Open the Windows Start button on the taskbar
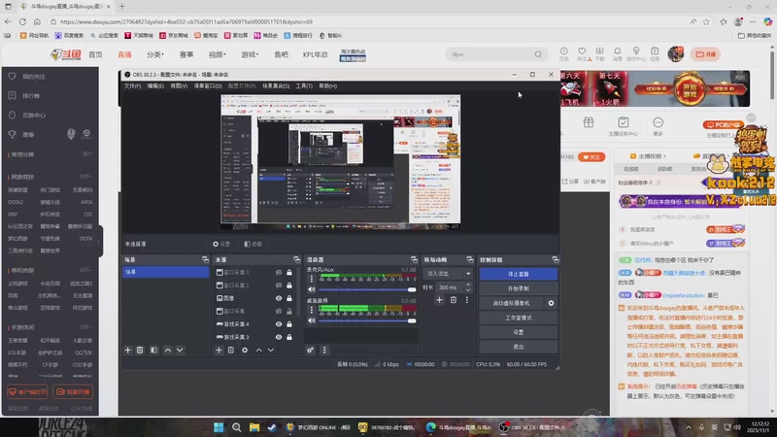Screen dimensions: 777x437 point(219,427)
